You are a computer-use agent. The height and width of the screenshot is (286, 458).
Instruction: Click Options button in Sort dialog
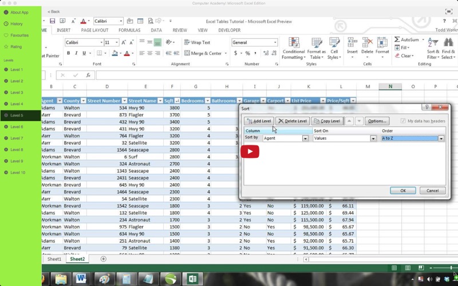[x=377, y=121]
